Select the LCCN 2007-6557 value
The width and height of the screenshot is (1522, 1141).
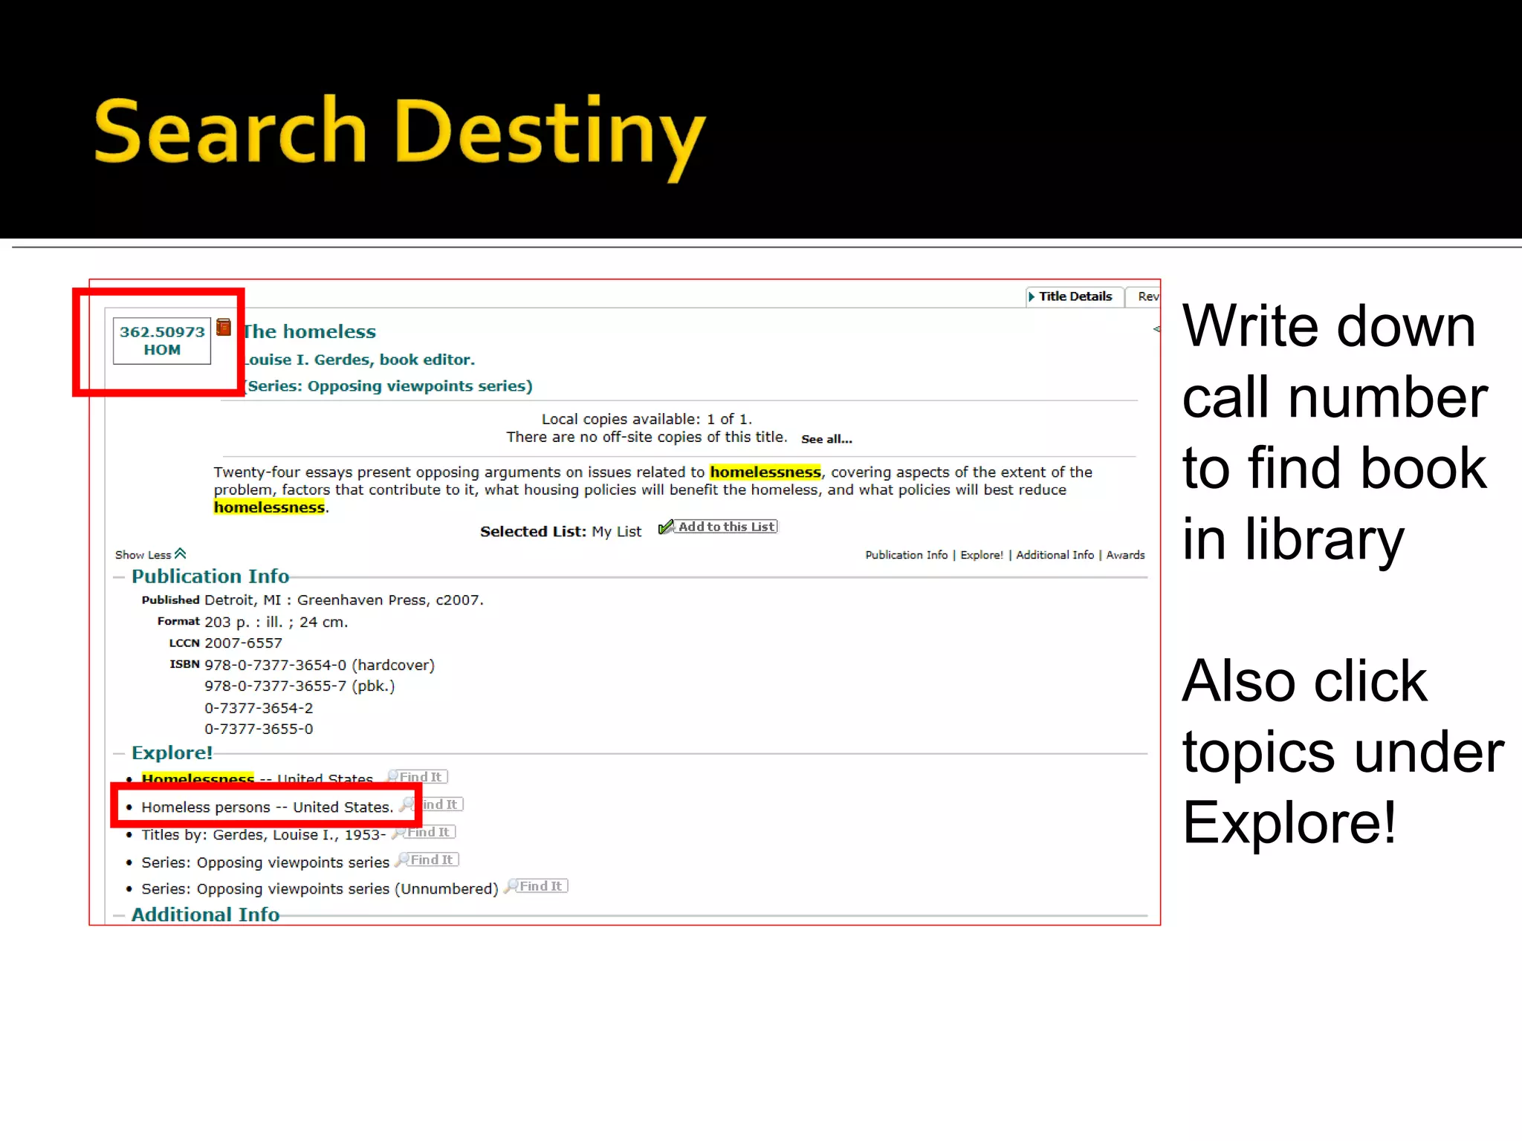click(243, 643)
